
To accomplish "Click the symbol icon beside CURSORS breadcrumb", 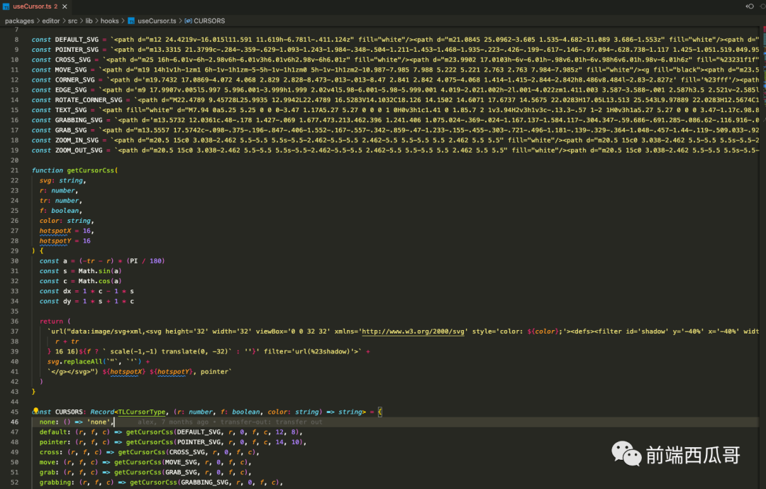I will 188,21.
